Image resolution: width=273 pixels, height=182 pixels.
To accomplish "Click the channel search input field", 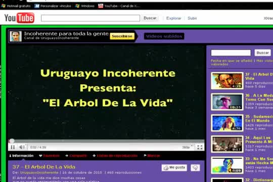I will coord(231,53).
